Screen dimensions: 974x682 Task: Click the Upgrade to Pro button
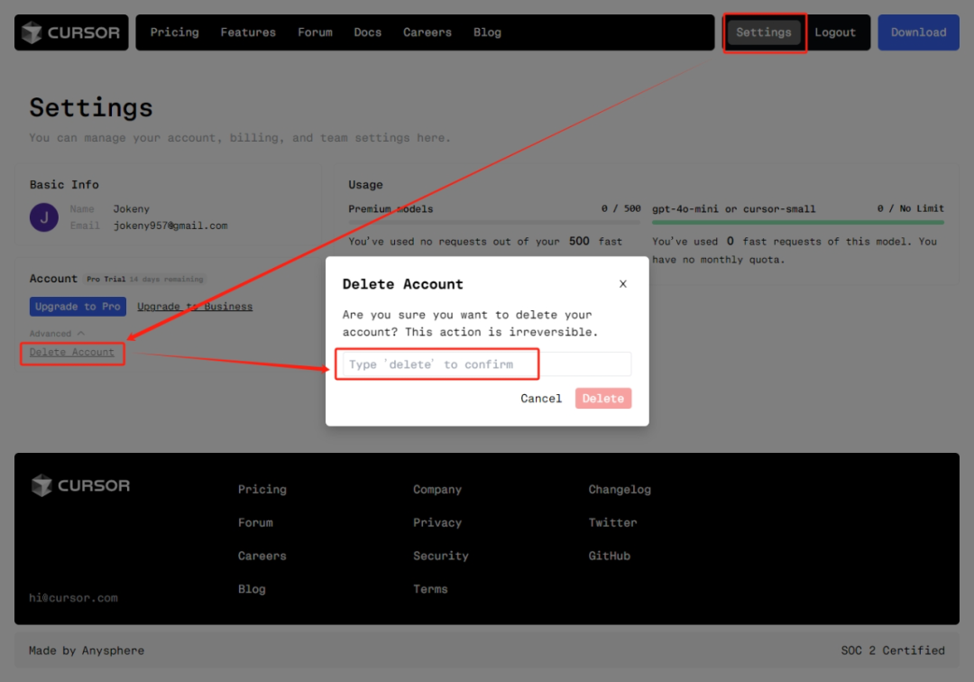78,306
